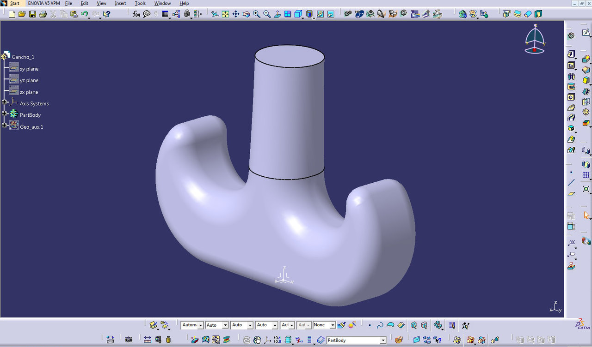Undo the last action
This screenshot has width=592, height=347.
(x=84, y=14)
